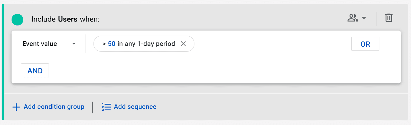Viewport: 411px width, 125px height.
Task: Open the Event value dropdown arrow
Action: pos(74,44)
